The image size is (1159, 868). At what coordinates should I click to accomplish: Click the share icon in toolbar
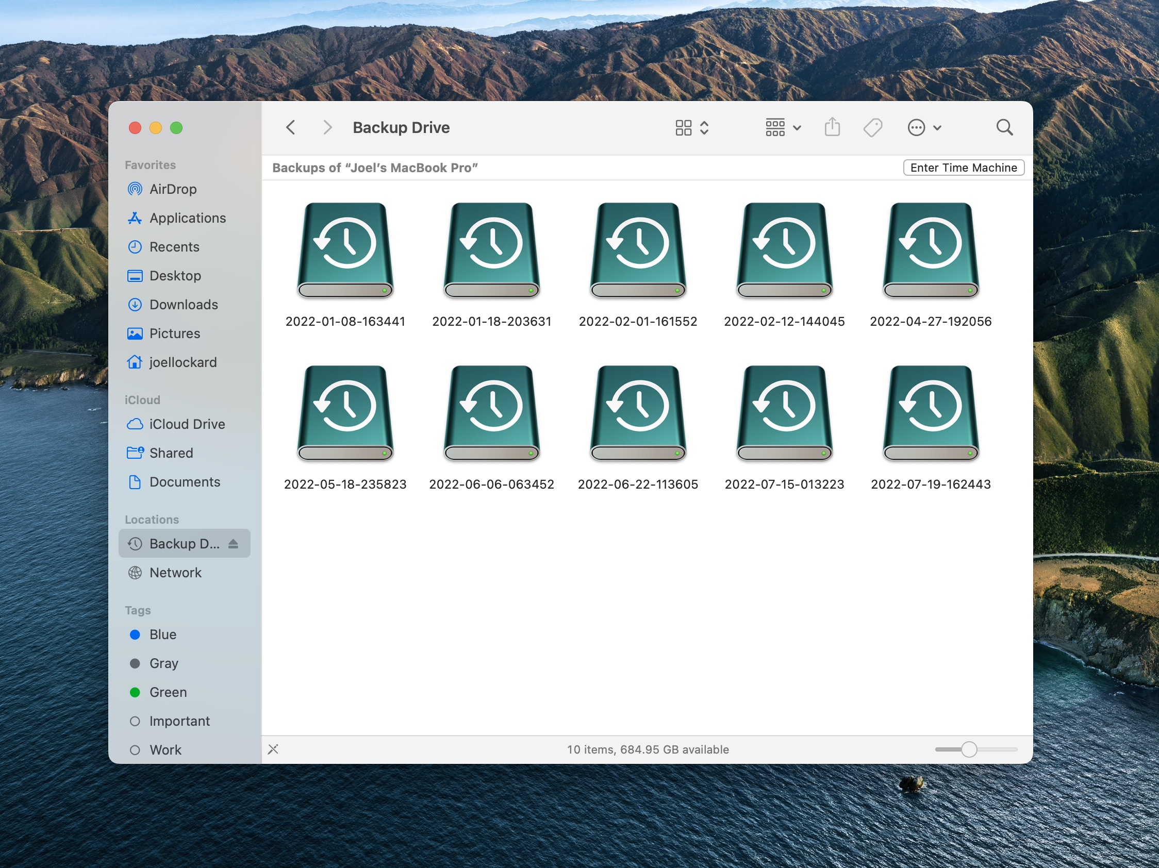pos(832,128)
